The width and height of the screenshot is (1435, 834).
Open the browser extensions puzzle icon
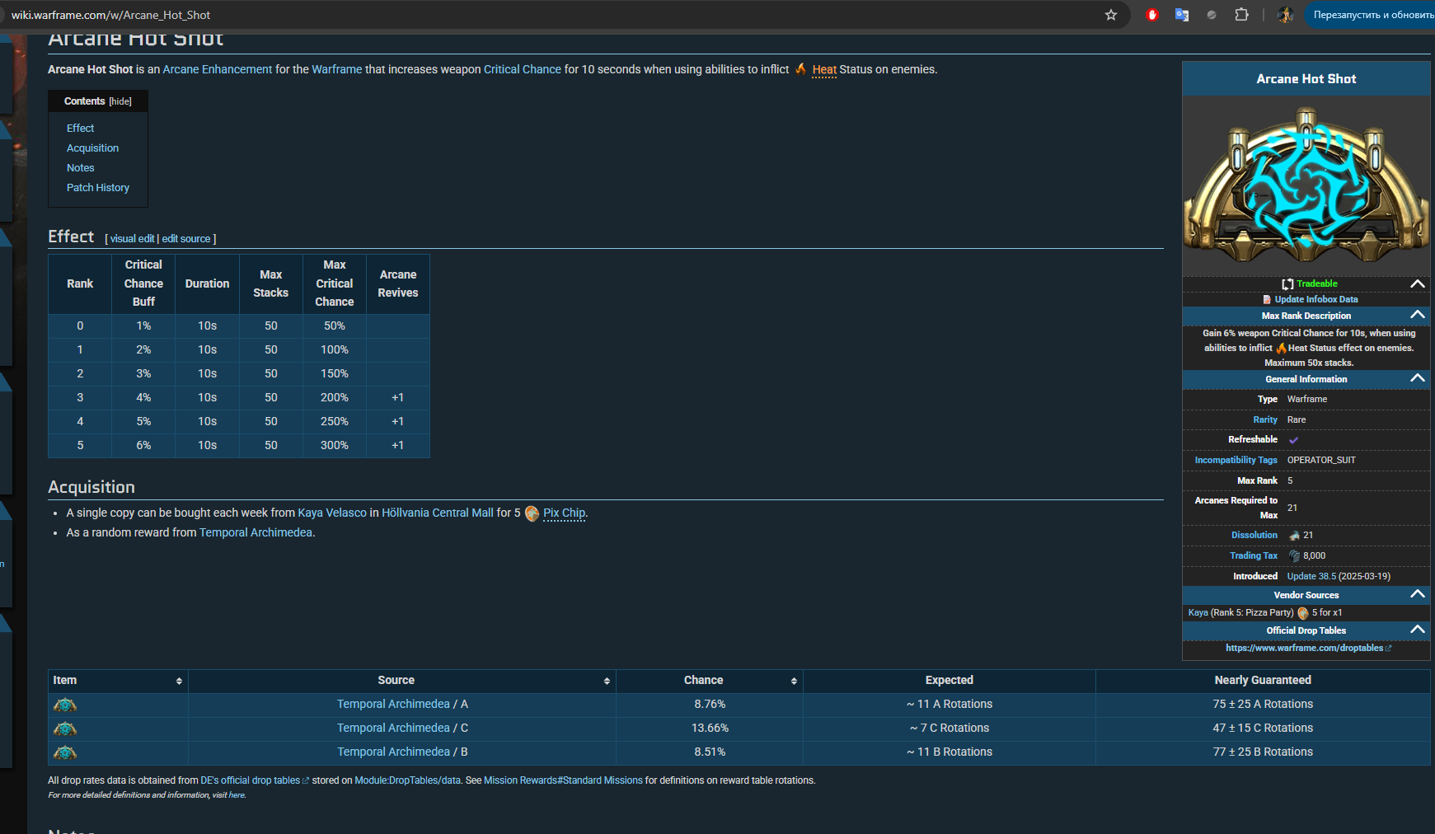(1241, 15)
